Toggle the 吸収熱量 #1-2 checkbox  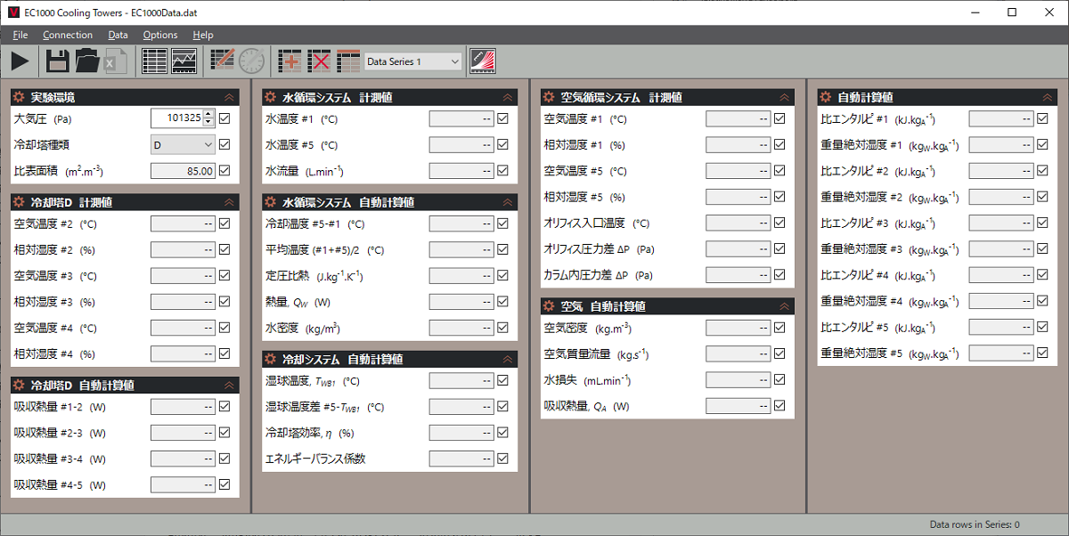(224, 407)
